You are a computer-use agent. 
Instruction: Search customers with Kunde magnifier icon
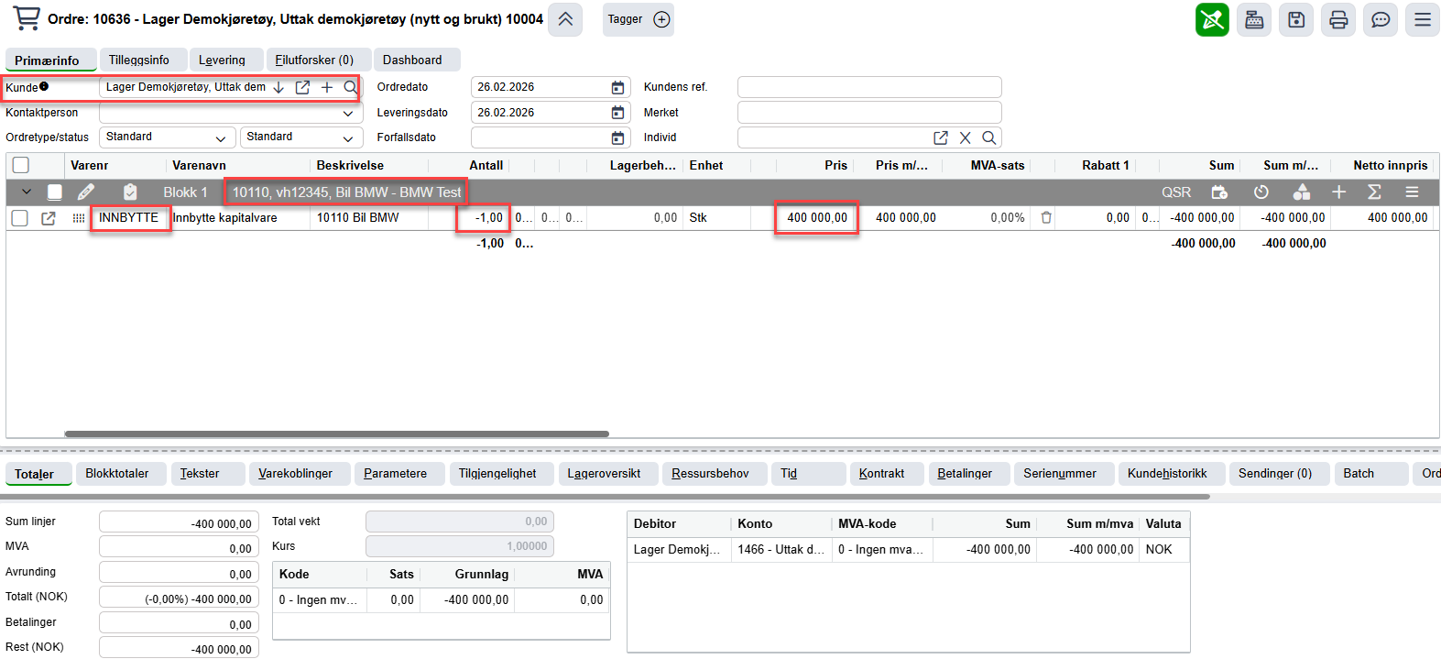tap(350, 87)
